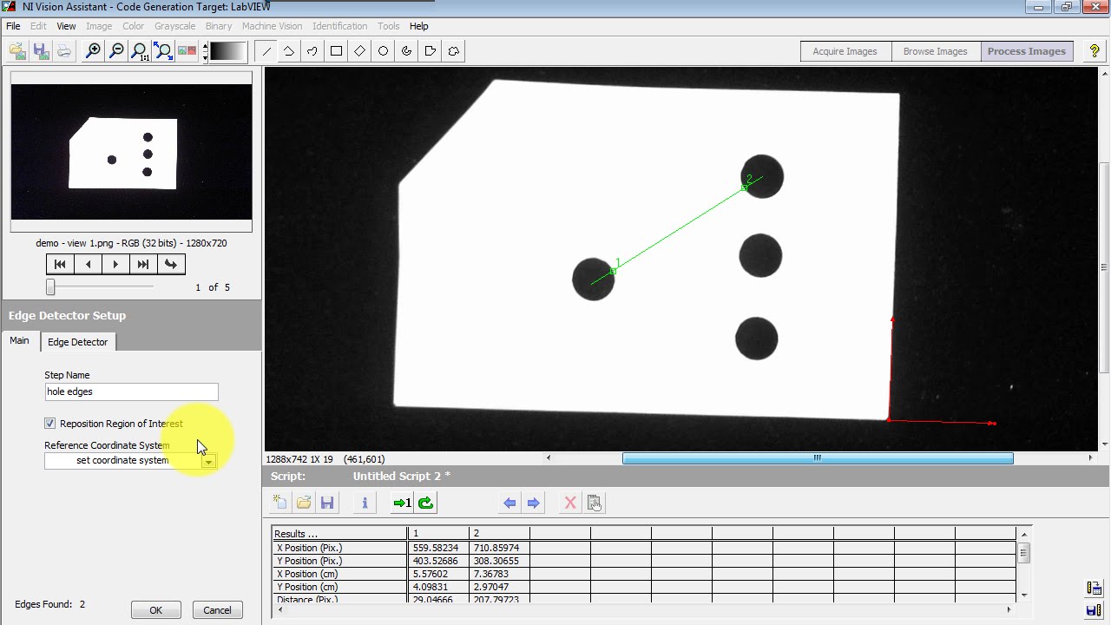Viewport: 1111px width, 625px height.
Task: Switch to Acquire Images mode
Action: click(x=845, y=51)
